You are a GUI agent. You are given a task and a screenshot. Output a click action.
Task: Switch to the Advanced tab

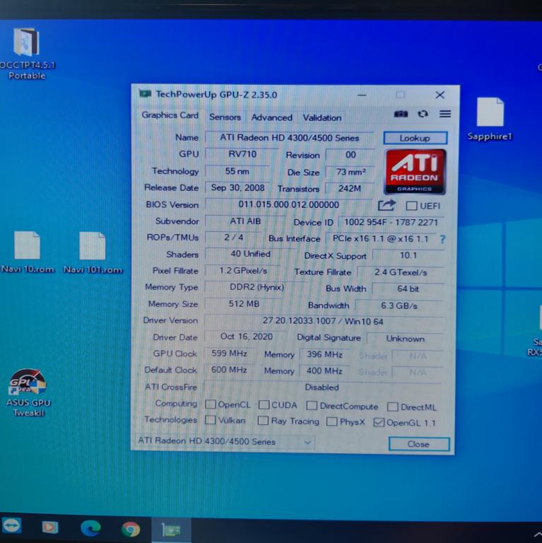point(271,118)
